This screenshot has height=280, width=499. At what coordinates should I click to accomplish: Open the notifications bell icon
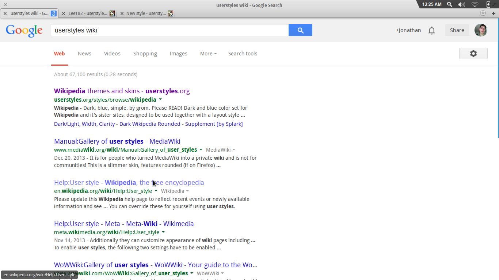coord(432,30)
